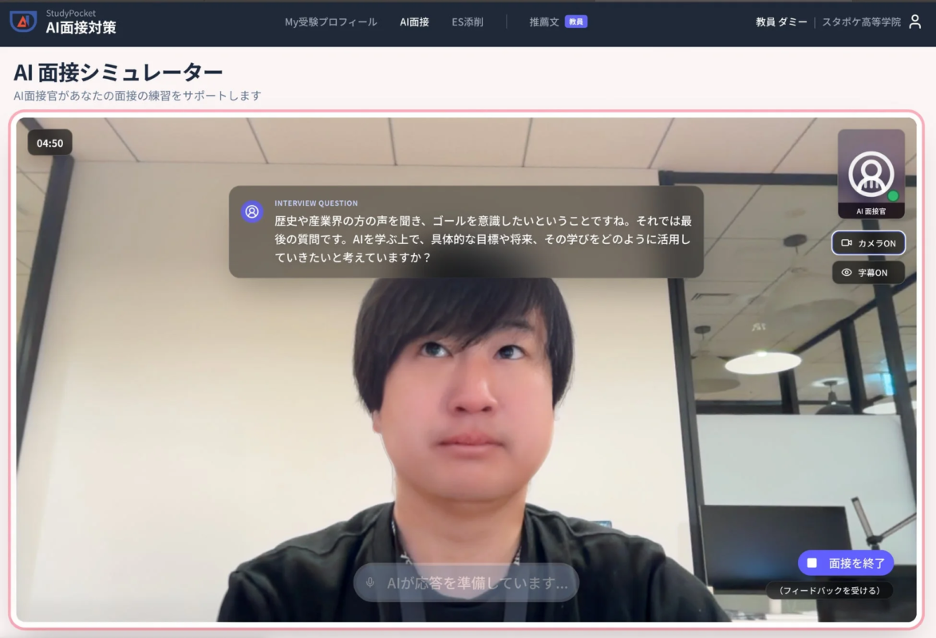Viewport: 936px width, 638px height.
Task: Expand the 教員 badge next to 推薦文
Action: (577, 22)
